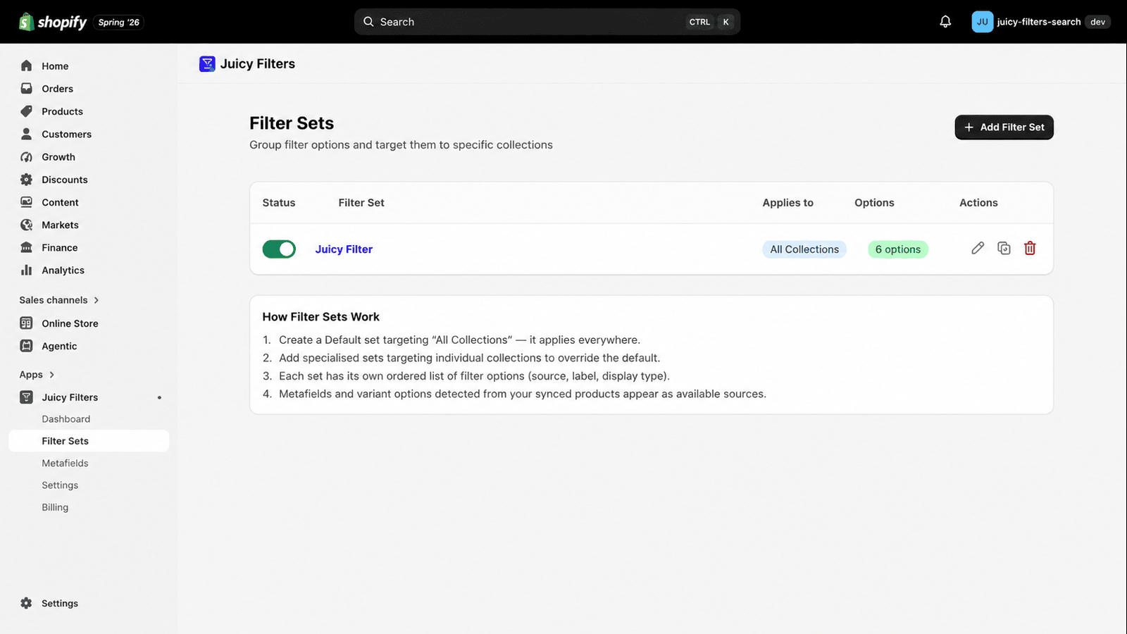Image resolution: width=1127 pixels, height=634 pixels.
Task: Edit the Juicy Filter set with pencil icon
Action: tap(978, 248)
